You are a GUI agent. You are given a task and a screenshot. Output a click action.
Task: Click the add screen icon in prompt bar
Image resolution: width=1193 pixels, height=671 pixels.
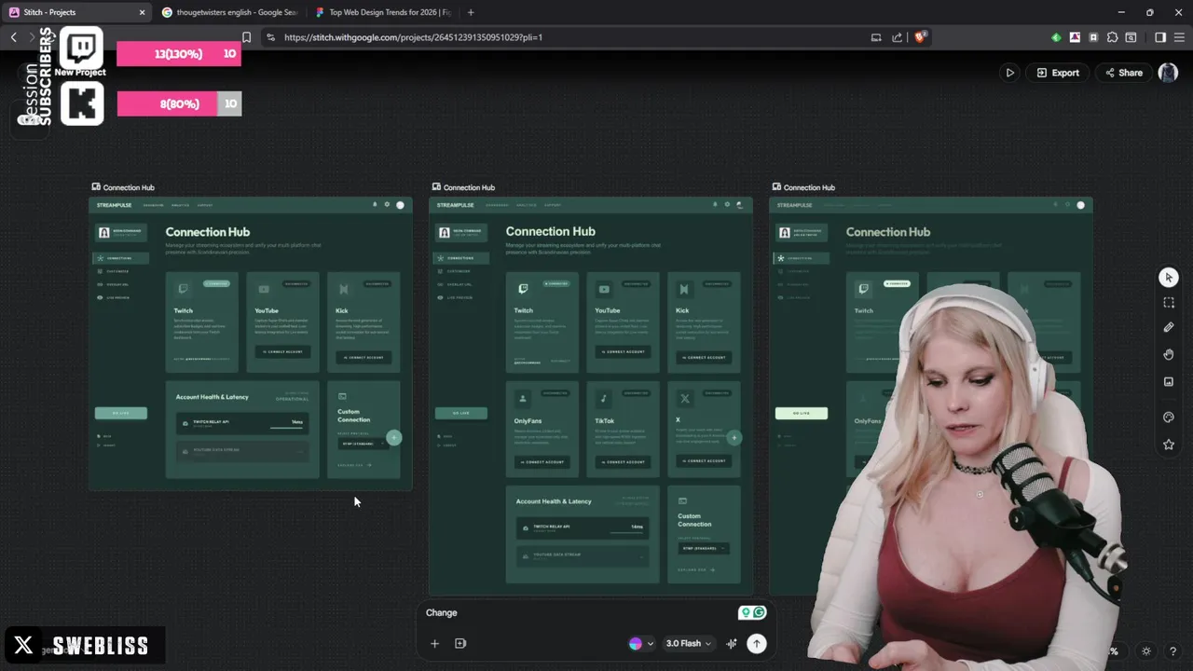460,643
